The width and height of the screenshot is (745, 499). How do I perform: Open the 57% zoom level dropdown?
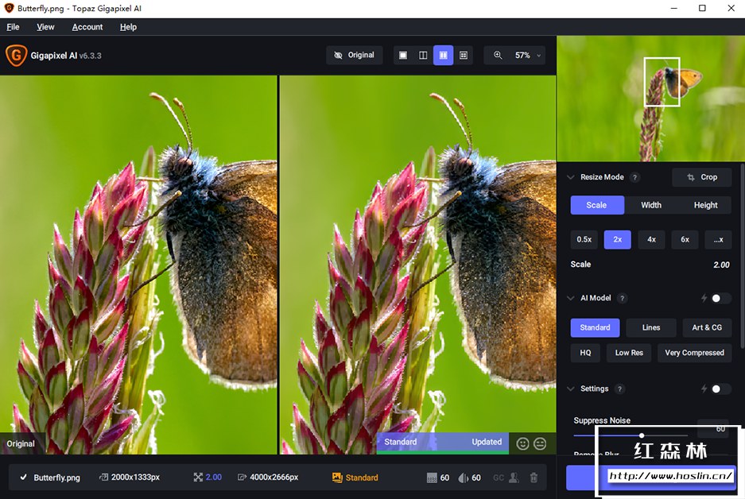point(527,55)
